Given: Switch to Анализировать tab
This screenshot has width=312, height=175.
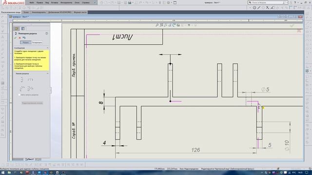Looking at the screenshot, I should tap(39, 12).
